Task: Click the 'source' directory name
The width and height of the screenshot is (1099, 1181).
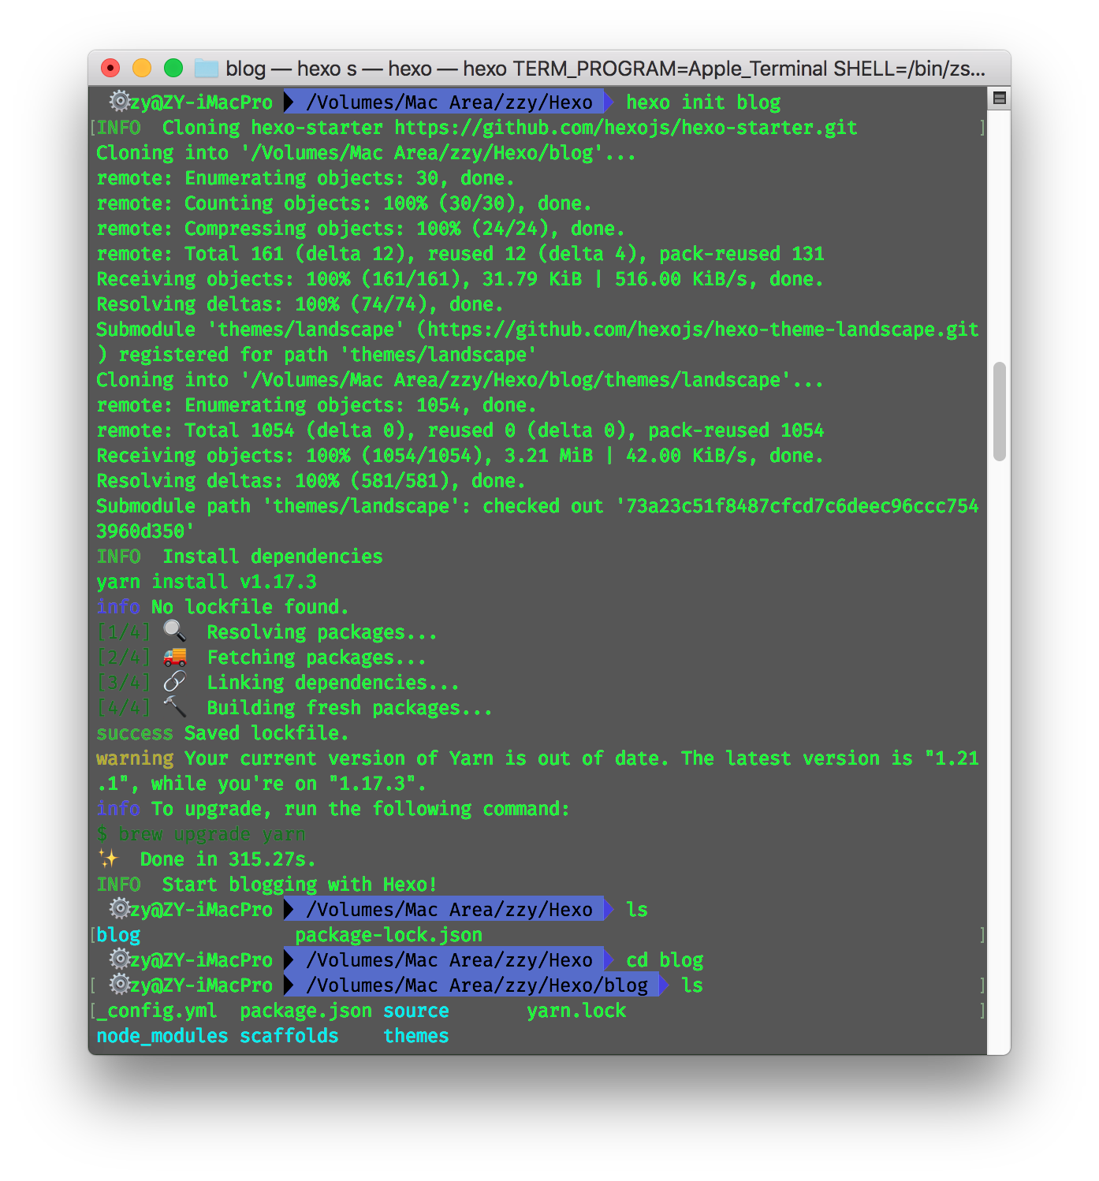Action: (416, 1011)
